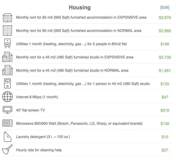Select the $2,889 NORMAL area price
Screen dimensions: 176x160
(165, 31)
